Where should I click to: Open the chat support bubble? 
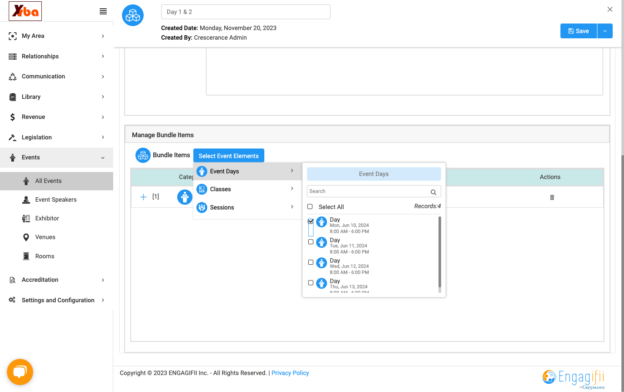[x=20, y=372]
